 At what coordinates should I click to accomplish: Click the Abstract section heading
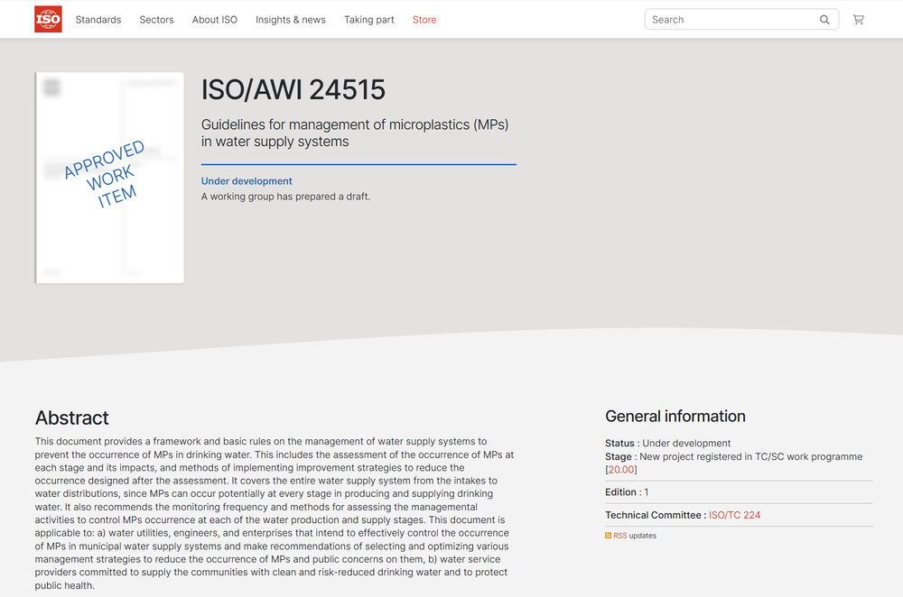[x=72, y=418]
